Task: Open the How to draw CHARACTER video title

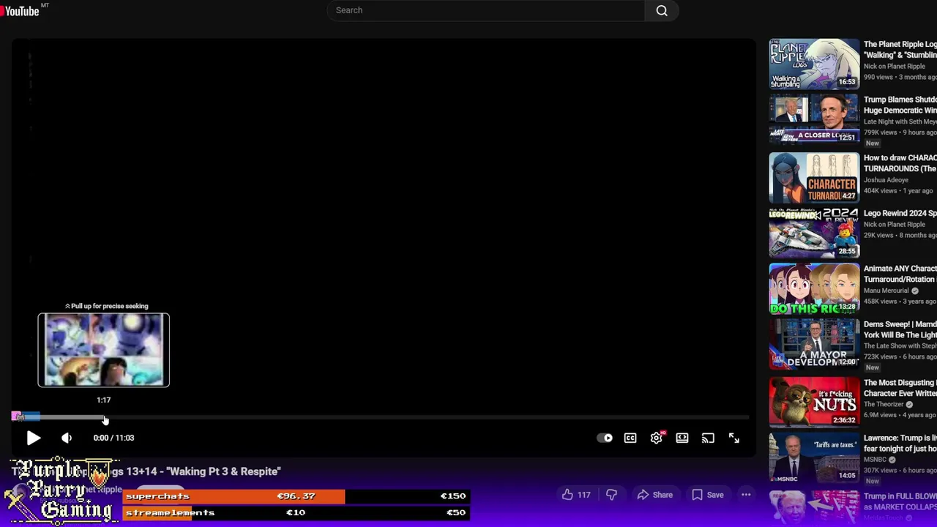Action: click(900, 163)
